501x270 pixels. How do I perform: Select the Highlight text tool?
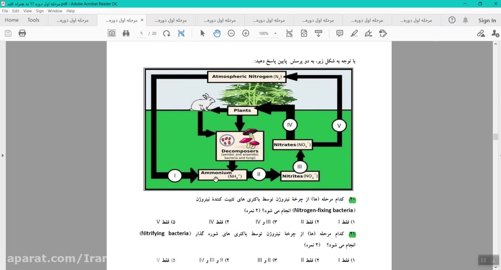coord(354,33)
